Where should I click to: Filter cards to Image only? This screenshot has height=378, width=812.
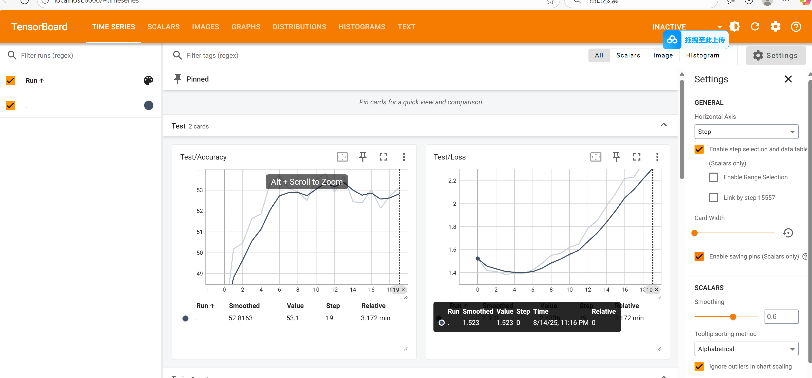[663, 55]
